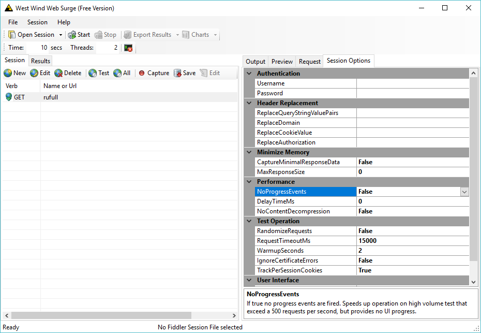Switch to the Session tab
The width and height of the screenshot is (481, 333).
click(14, 60)
